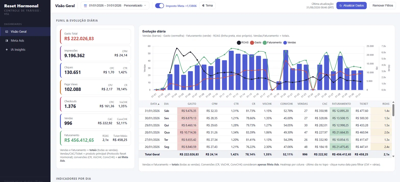Click the 01-12 bar in the chart
Viewport: 400px width, 182px height.
click(x=231, y=70)
